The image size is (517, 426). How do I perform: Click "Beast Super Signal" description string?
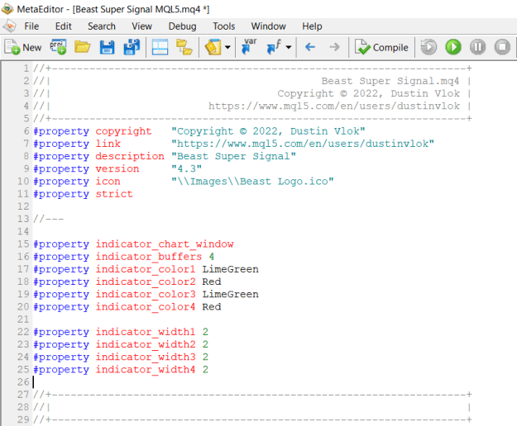[233, 156]
